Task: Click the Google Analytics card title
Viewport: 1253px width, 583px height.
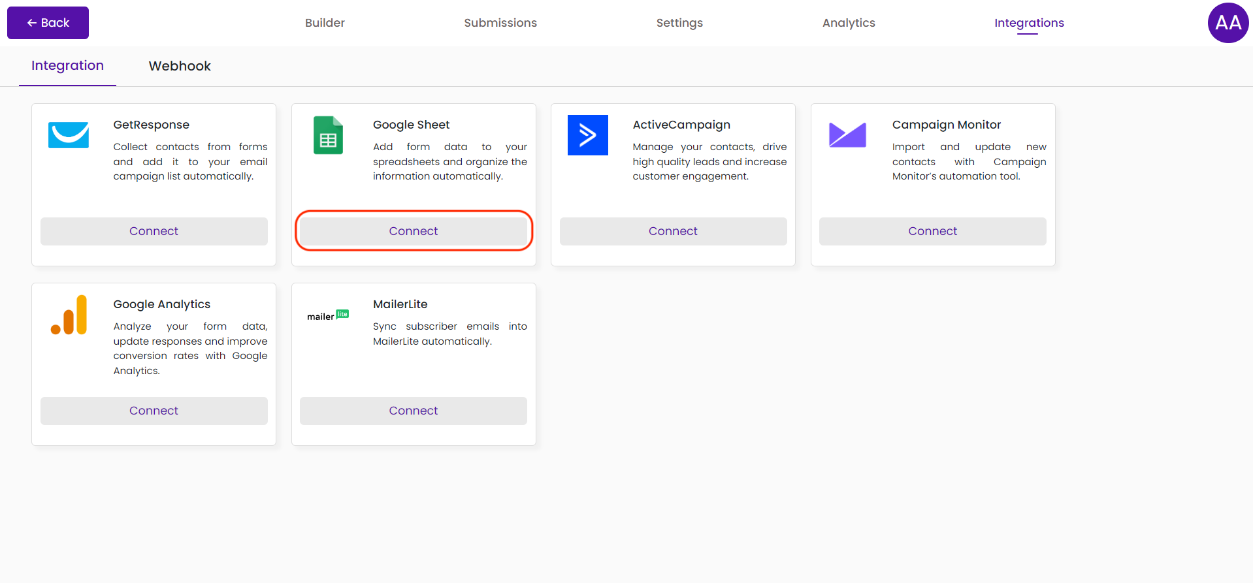Action: click(x=161, y=304)
